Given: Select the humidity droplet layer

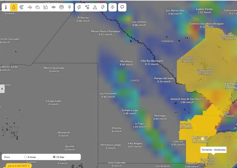Looking at the screenshot, I should point(46,7).
